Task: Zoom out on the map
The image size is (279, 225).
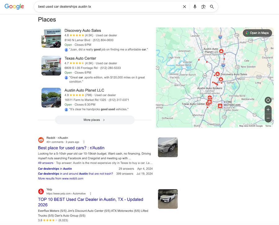Action: tap(268, 118)
